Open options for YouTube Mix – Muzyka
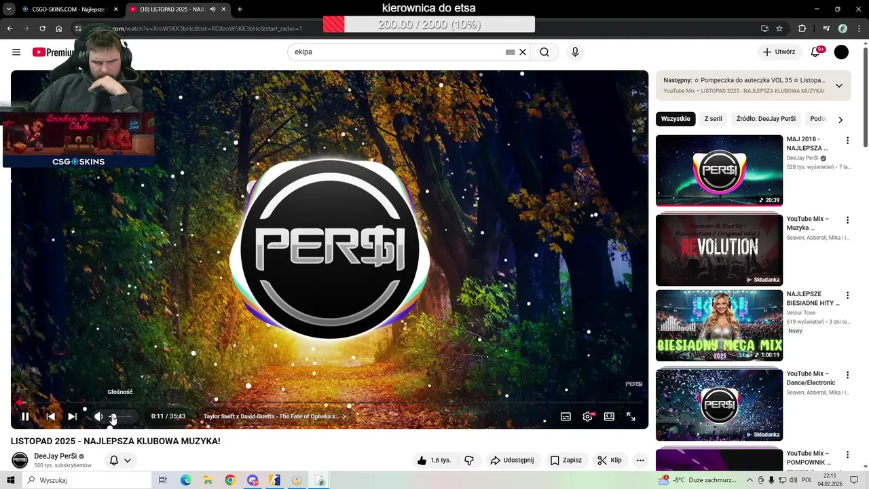The height and width of the screenshot is (489, 869). [x=847, y=220]
